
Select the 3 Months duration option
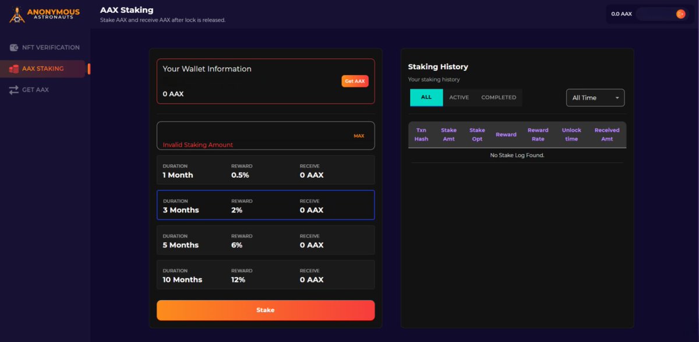[x=266, y=205]
